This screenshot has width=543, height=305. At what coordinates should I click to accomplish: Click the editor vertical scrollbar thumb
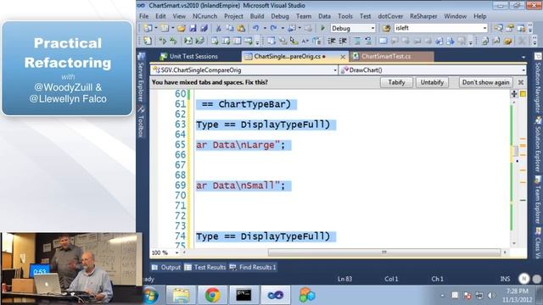[x=515, y=151]
